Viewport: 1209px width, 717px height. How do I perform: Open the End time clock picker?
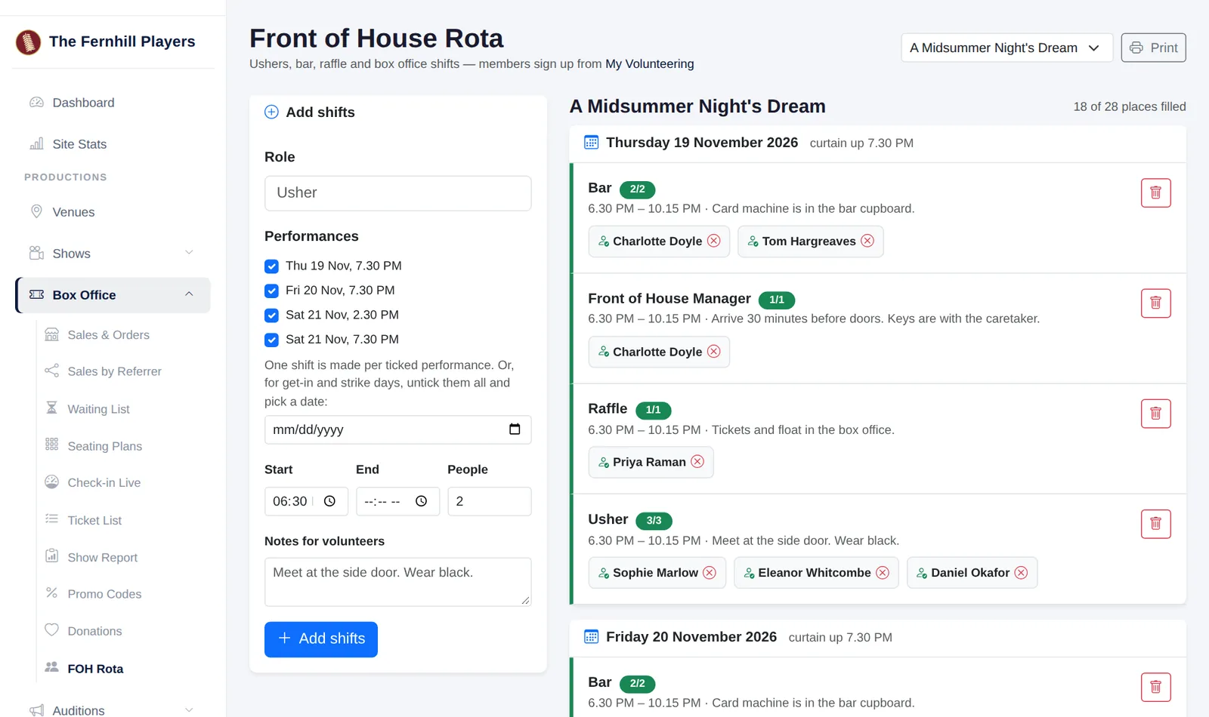click(421, 501)
